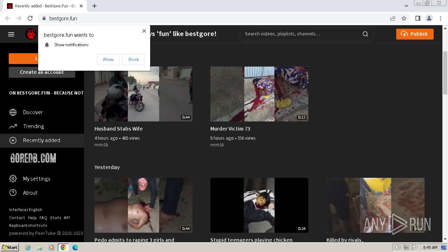Viewport: 448px width, 252px height.
Task: Open the API link
Action: 67,218
